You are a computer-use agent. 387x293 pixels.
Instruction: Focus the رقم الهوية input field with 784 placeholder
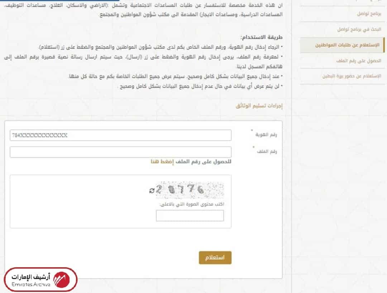121,135
